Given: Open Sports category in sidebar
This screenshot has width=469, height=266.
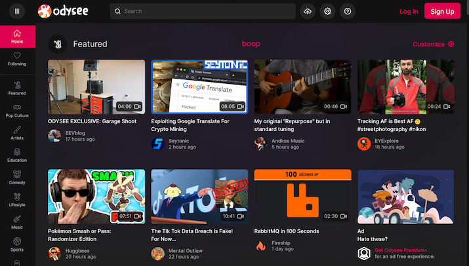Looking at the screenshot, I should [x=17, y=245].
